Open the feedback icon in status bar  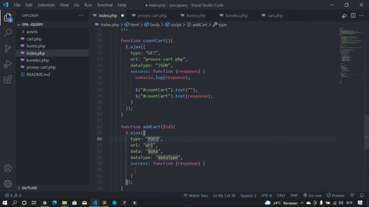(352, 195)
